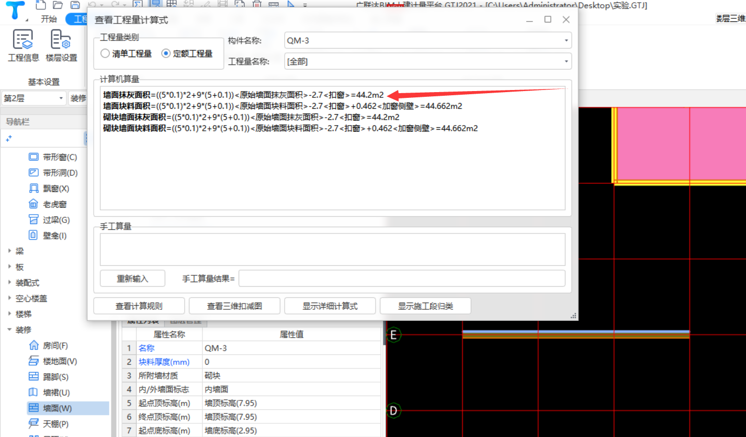The height and width of the screenshot is (437, 746).
Task: Close the 查看工程量计算式 dialog
Action: (566, 19)
